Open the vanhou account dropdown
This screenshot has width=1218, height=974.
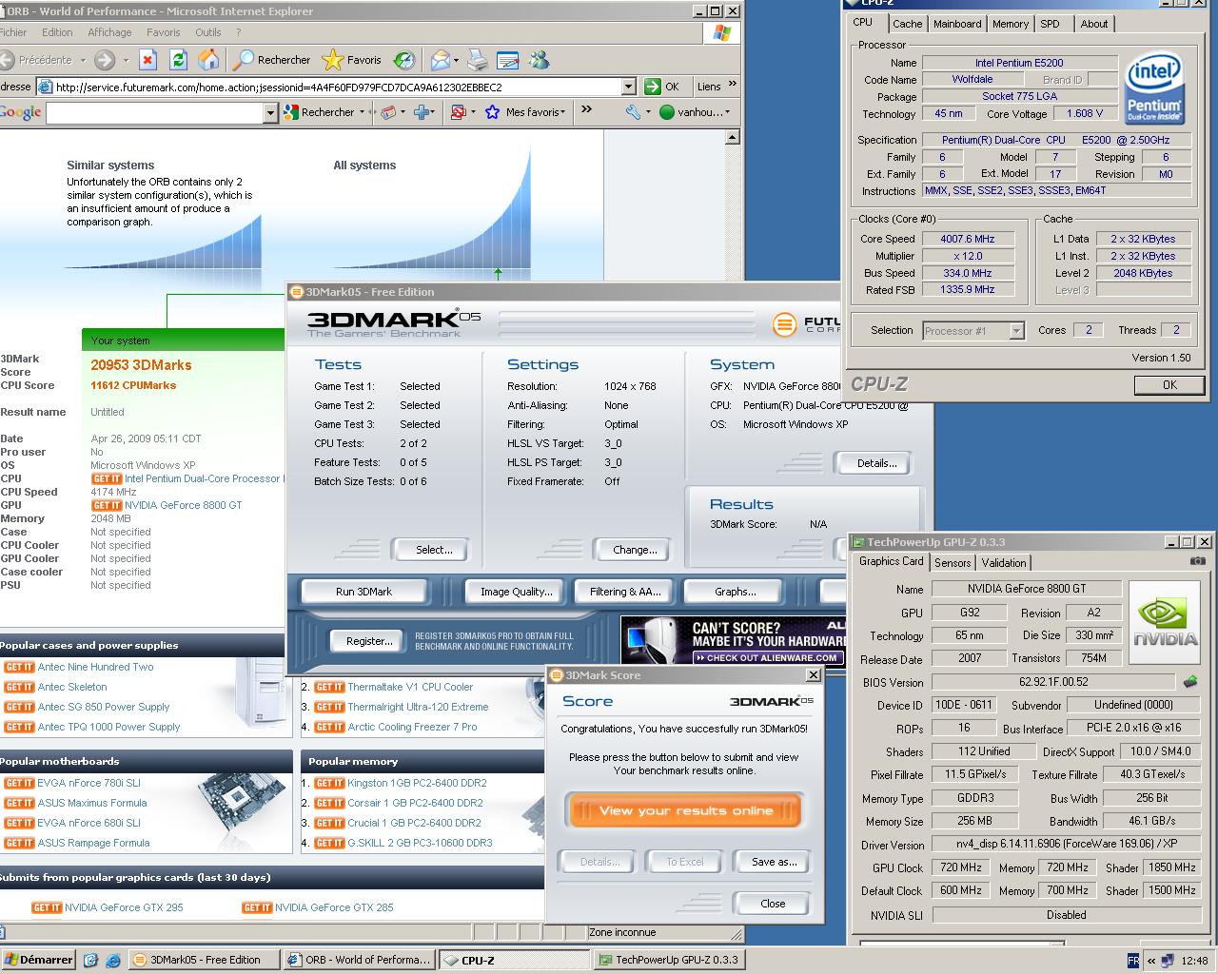695,112
